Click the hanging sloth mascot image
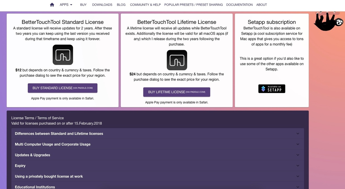Screen dimensions: 345x189 [329, 21]
